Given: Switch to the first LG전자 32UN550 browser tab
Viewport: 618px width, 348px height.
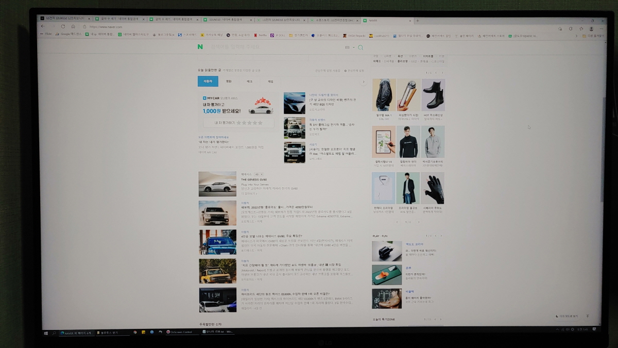Looking at the screenshot, I should click(64, 19).
